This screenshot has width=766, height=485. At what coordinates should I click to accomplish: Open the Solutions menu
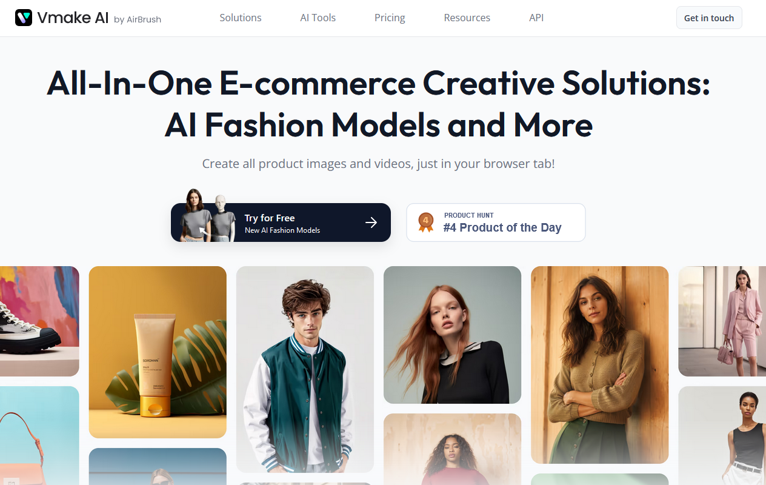[241, 18]
